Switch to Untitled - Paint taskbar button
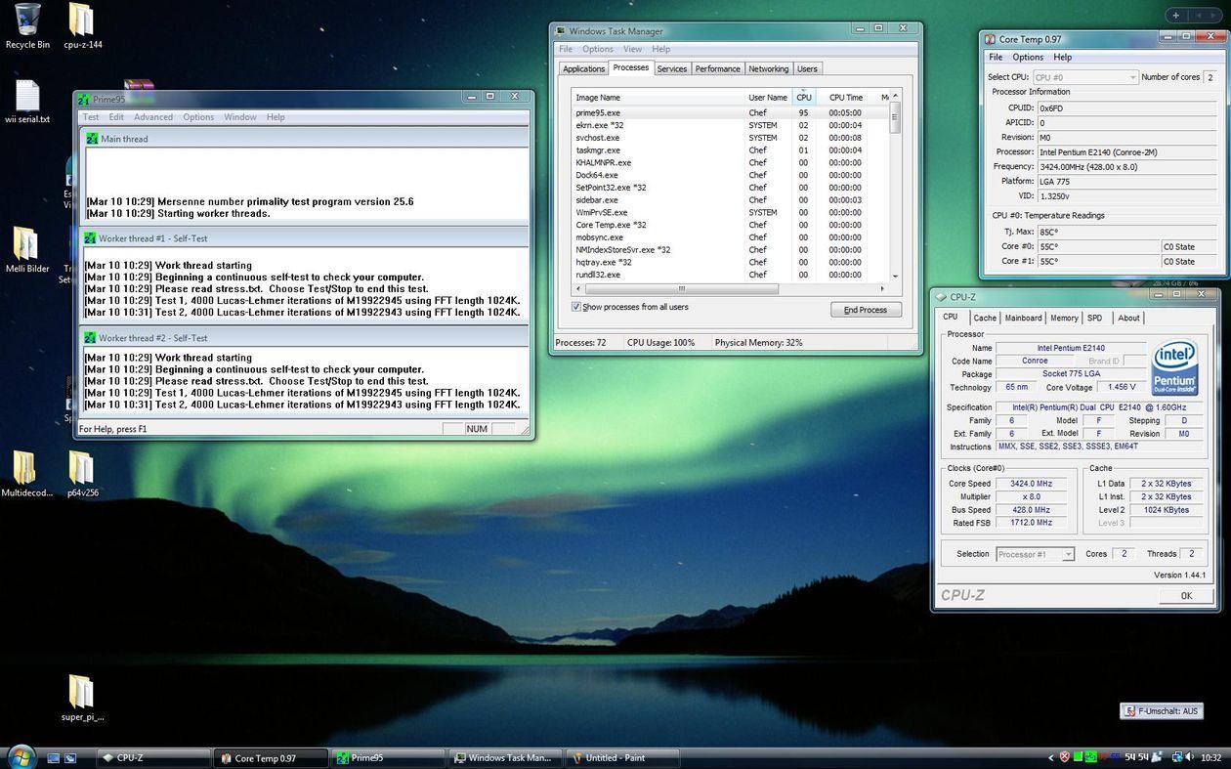The width and height of the screenshot is (1231, 769). click(x=621, y=757)
